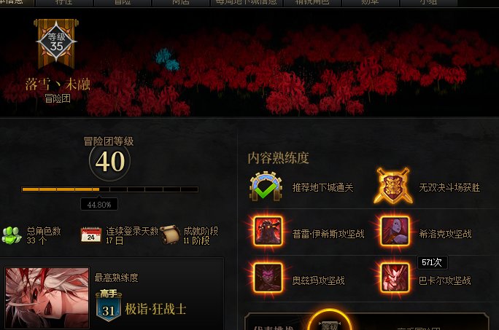Viewport: 499px width, 330px height.
Task: Open the 商店 tab
Action: click(180, 2)
